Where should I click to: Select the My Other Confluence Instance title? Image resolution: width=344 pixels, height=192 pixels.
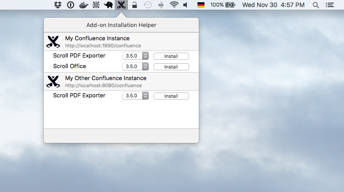pyautogui.click(x=106, y=78)
